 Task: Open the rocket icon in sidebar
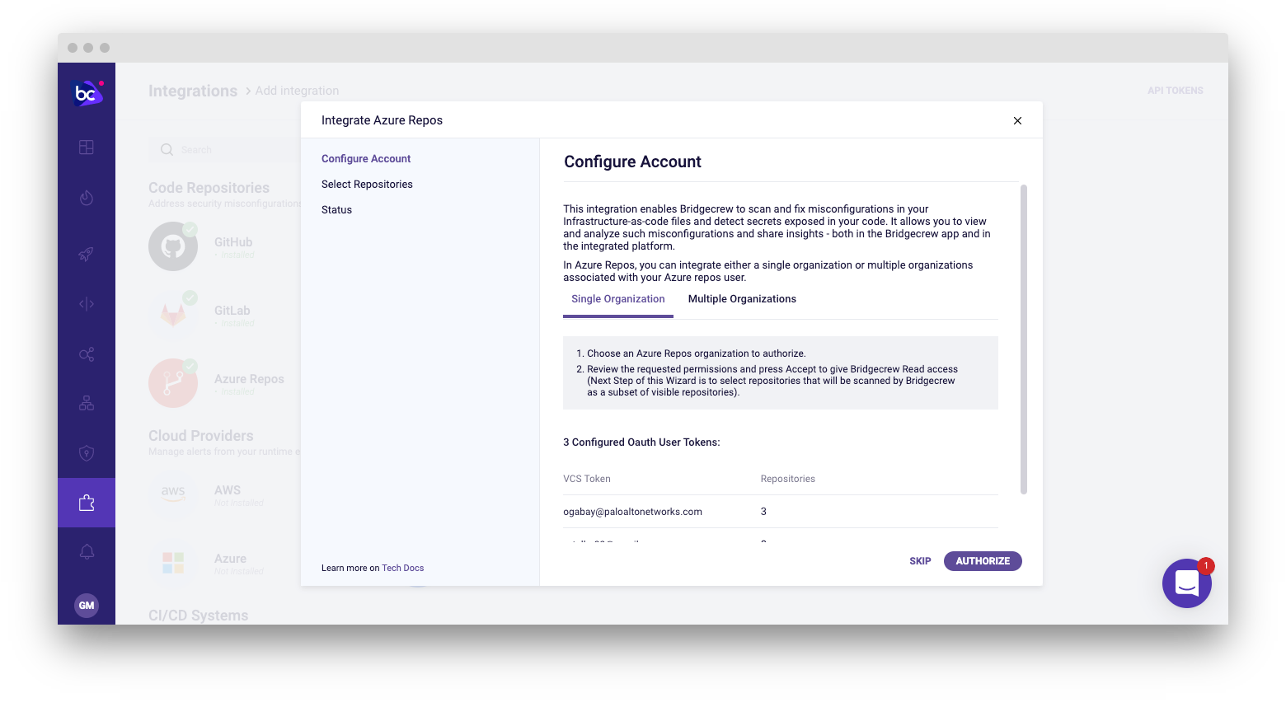(87, 254)
